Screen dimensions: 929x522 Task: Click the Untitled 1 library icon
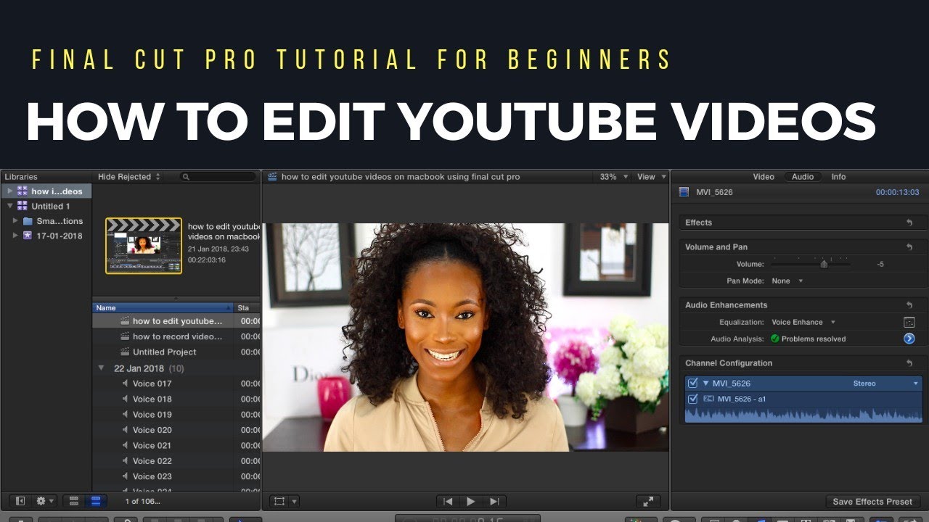coord(22,206)
